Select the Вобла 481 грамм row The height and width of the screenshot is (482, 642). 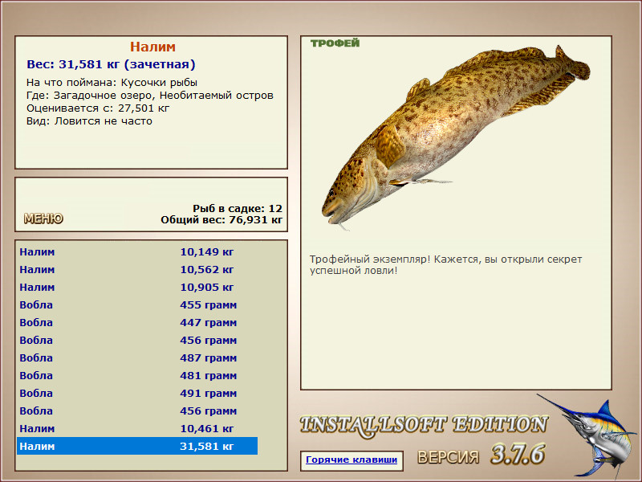(137, 375)
